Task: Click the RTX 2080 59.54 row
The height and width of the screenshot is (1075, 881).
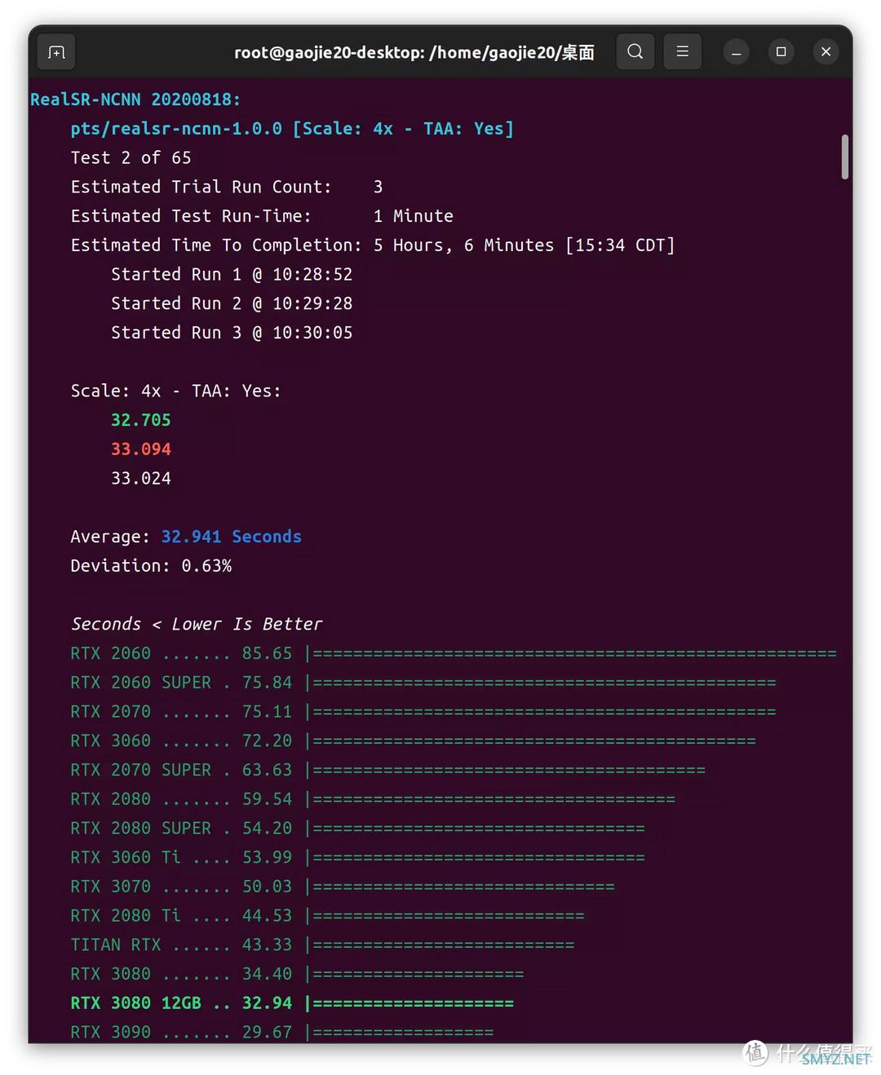Action: pos(373,799)
